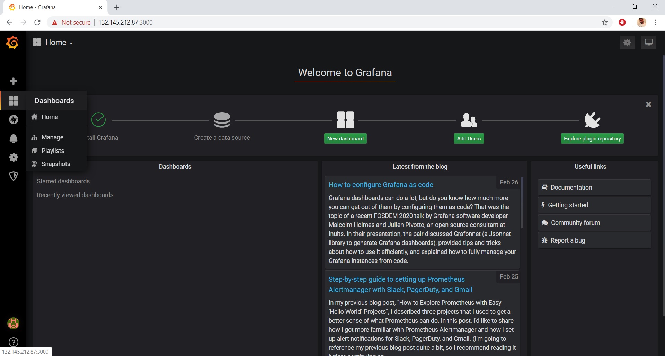Screen dimensions: 665x356
Task: Click the Feb 26 blog date label
Action: pyautogui.click(x=509, y=182)
